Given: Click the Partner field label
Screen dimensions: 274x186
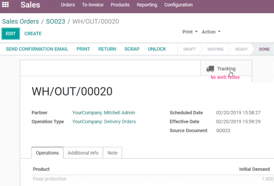Looking at the screenshot, I should click(x=40, y=113).
